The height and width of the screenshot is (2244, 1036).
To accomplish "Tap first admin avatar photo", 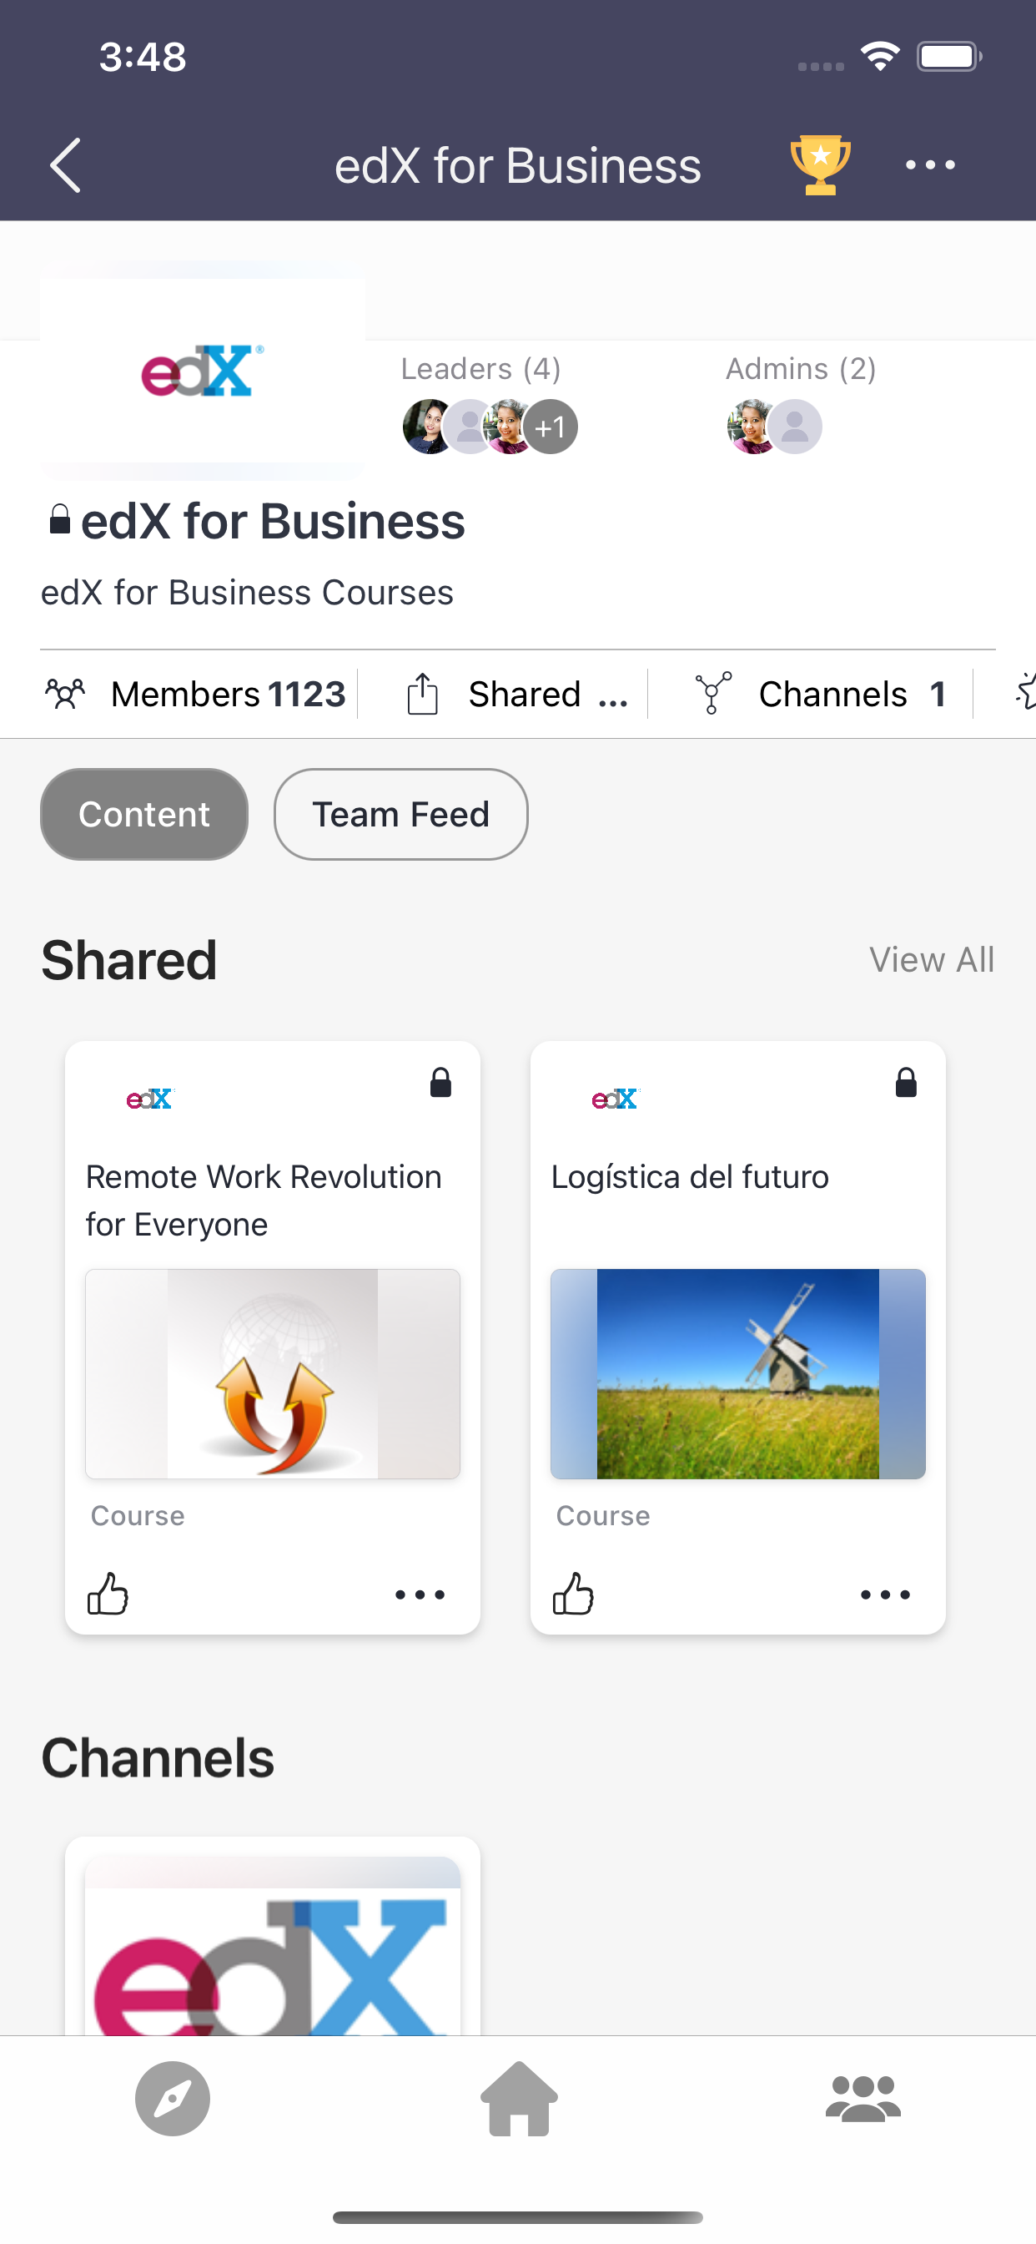I will point(752,427).
